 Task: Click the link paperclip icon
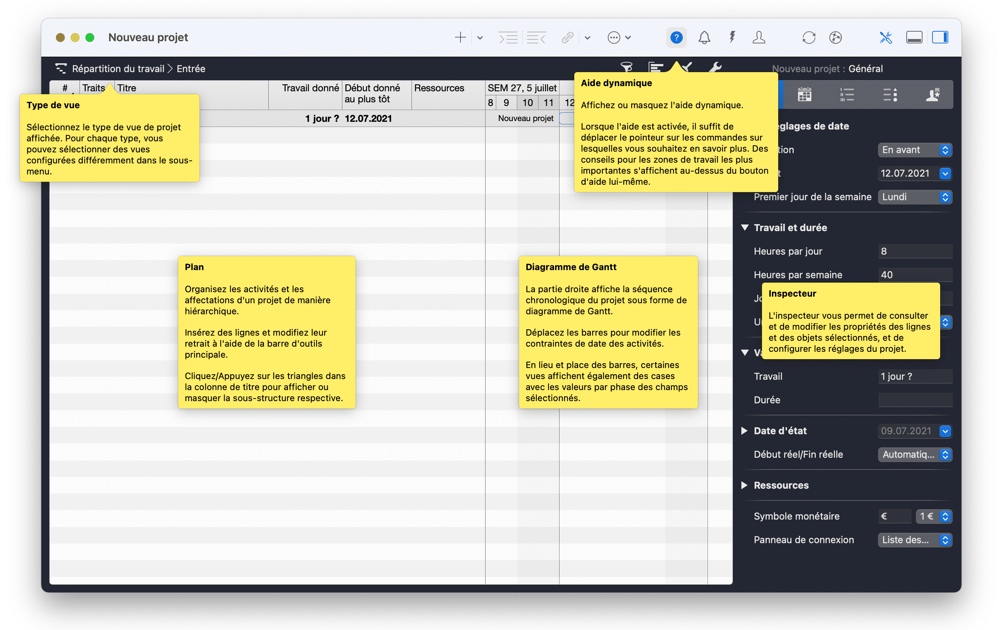tap(568, 38)
